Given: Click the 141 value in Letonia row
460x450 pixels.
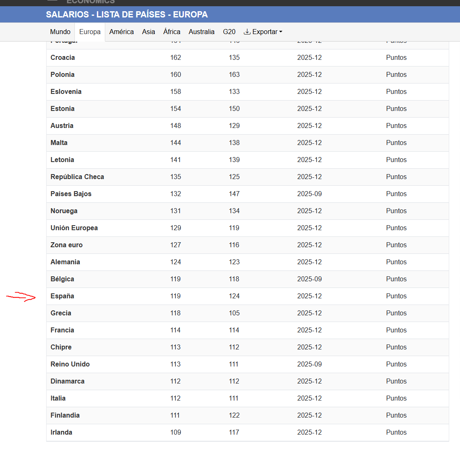Looking at the screenshot, I should 176,160.
